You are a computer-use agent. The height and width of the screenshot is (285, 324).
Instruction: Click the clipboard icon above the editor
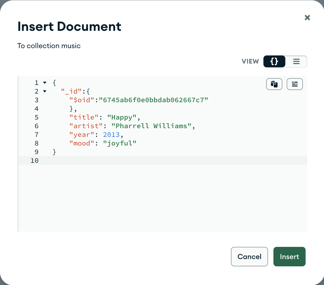pyautogui.click(x=274, y=84)
